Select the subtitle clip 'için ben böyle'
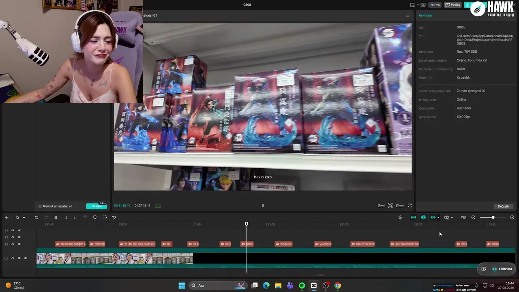519x292 pixels. 142,244
